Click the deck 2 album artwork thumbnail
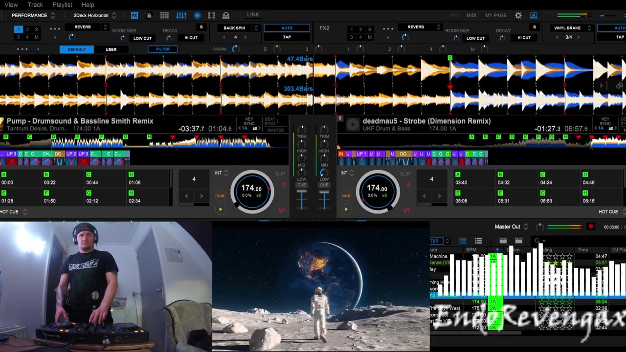Screen dimensions: 626x352 [353, 125]
